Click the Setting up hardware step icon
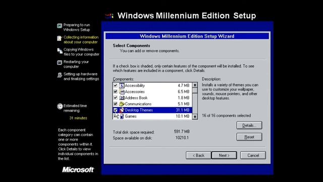The image size is (323, 182). tap(60, 75)
